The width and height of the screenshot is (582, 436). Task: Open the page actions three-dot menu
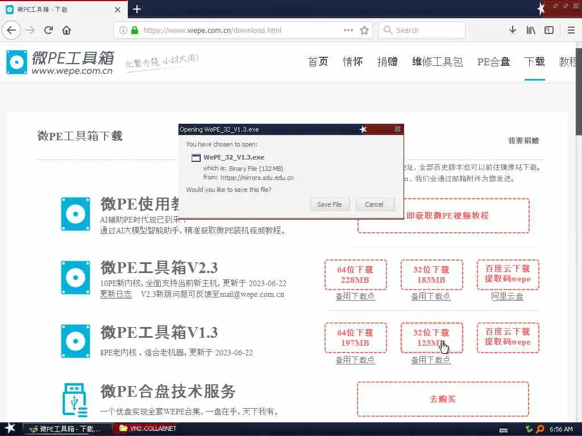348,30
